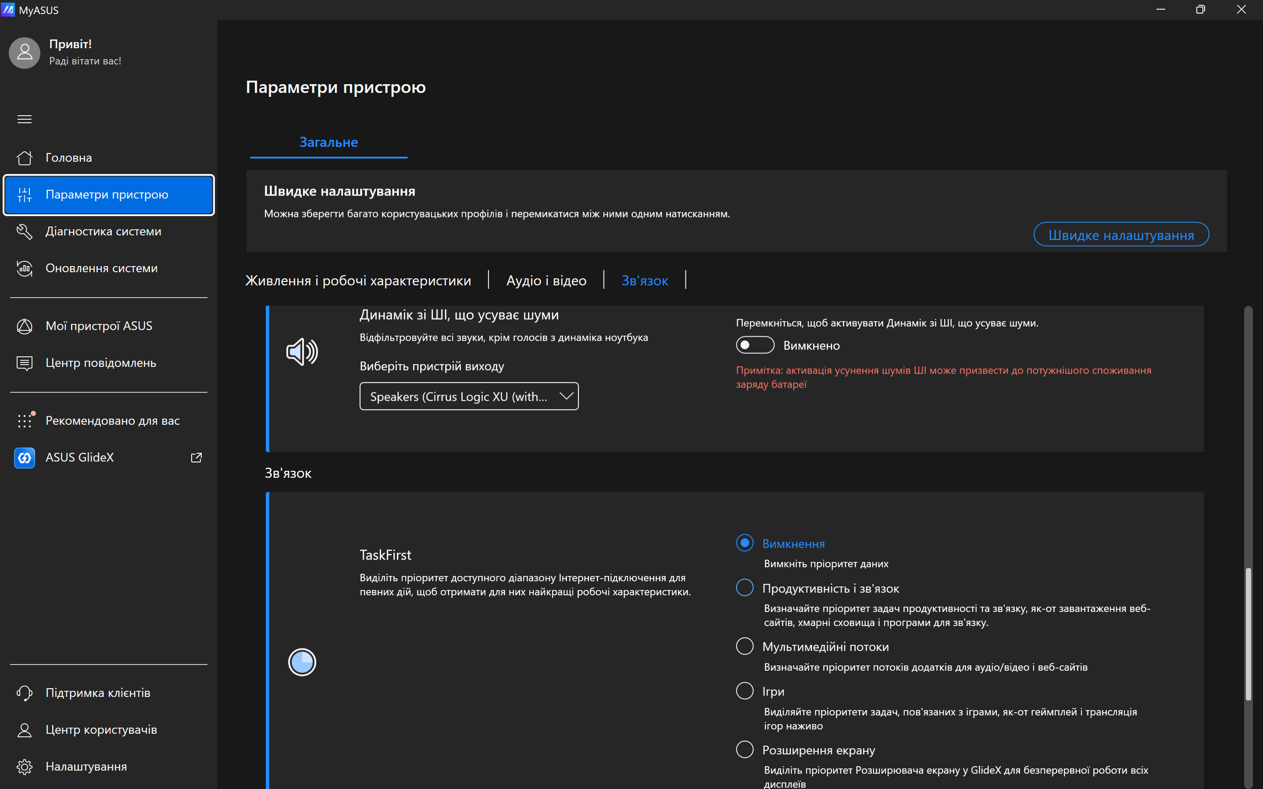
Task: Click the vertical scrollbar thumb
Action: 1248,634
